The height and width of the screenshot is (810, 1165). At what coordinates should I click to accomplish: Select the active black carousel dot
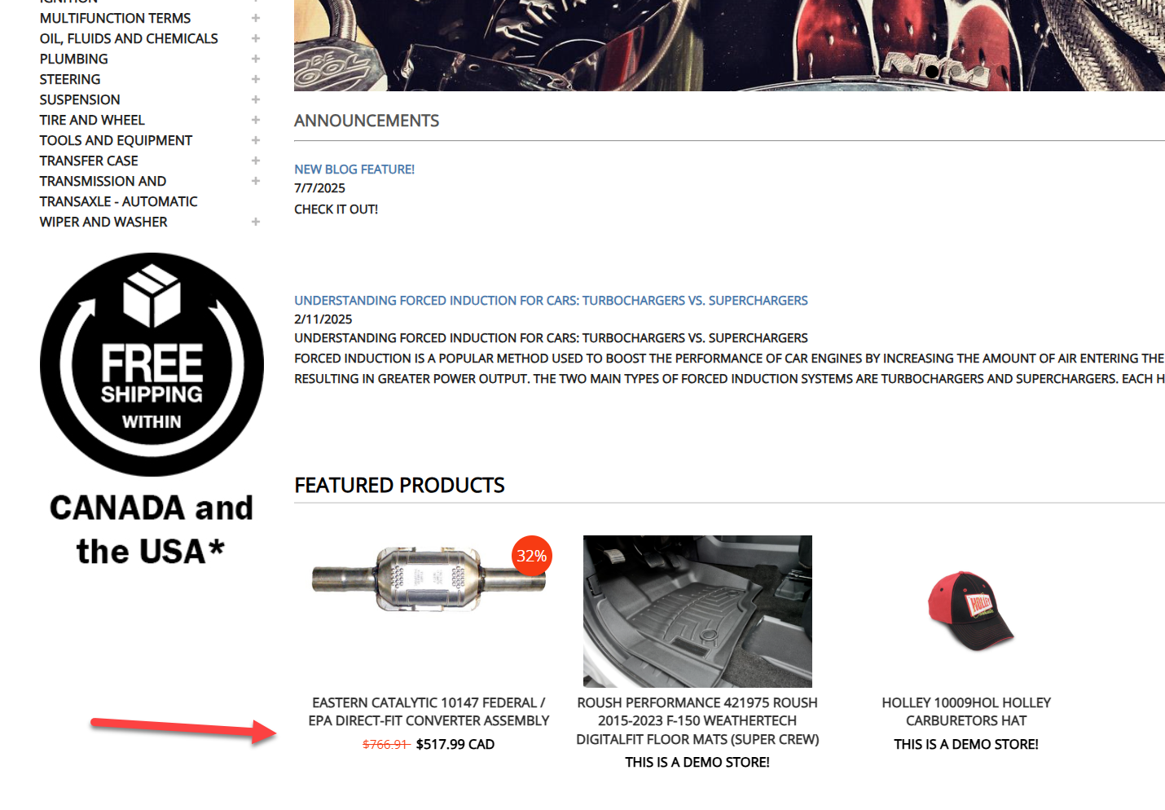click(x=932, y=72)
